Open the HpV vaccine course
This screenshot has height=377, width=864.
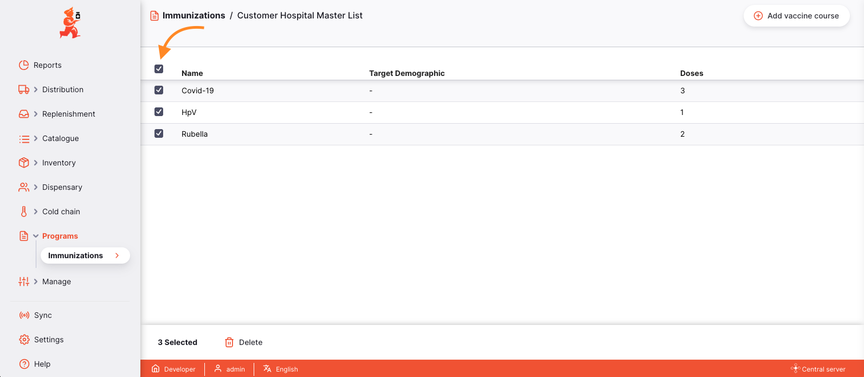click(189, 112)
